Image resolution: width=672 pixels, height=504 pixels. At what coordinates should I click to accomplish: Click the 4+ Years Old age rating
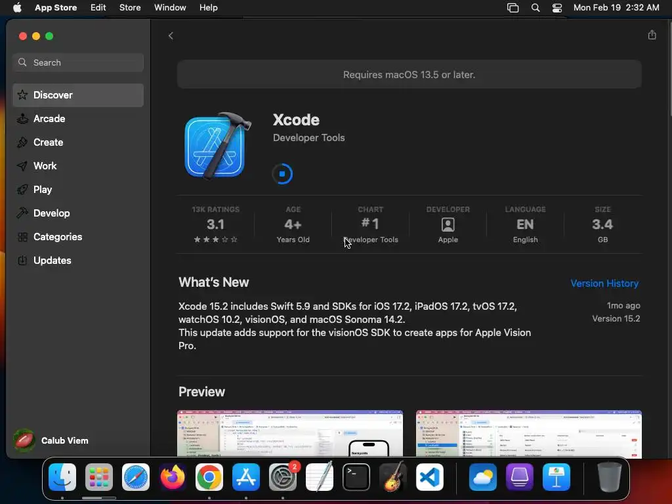(293, 224)
